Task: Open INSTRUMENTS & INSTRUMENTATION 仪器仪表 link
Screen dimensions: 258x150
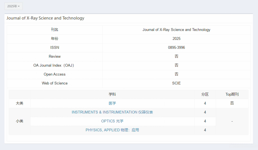Action: pos(112,112)
